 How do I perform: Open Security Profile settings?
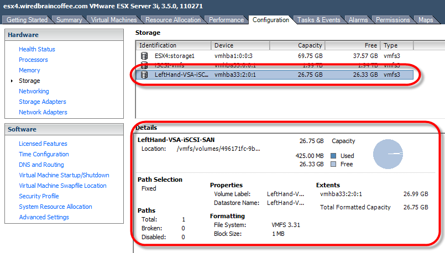point(39,196)
